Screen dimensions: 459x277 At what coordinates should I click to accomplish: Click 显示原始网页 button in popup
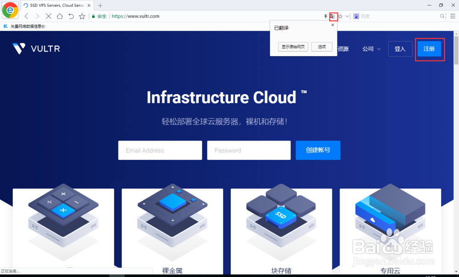293,47
